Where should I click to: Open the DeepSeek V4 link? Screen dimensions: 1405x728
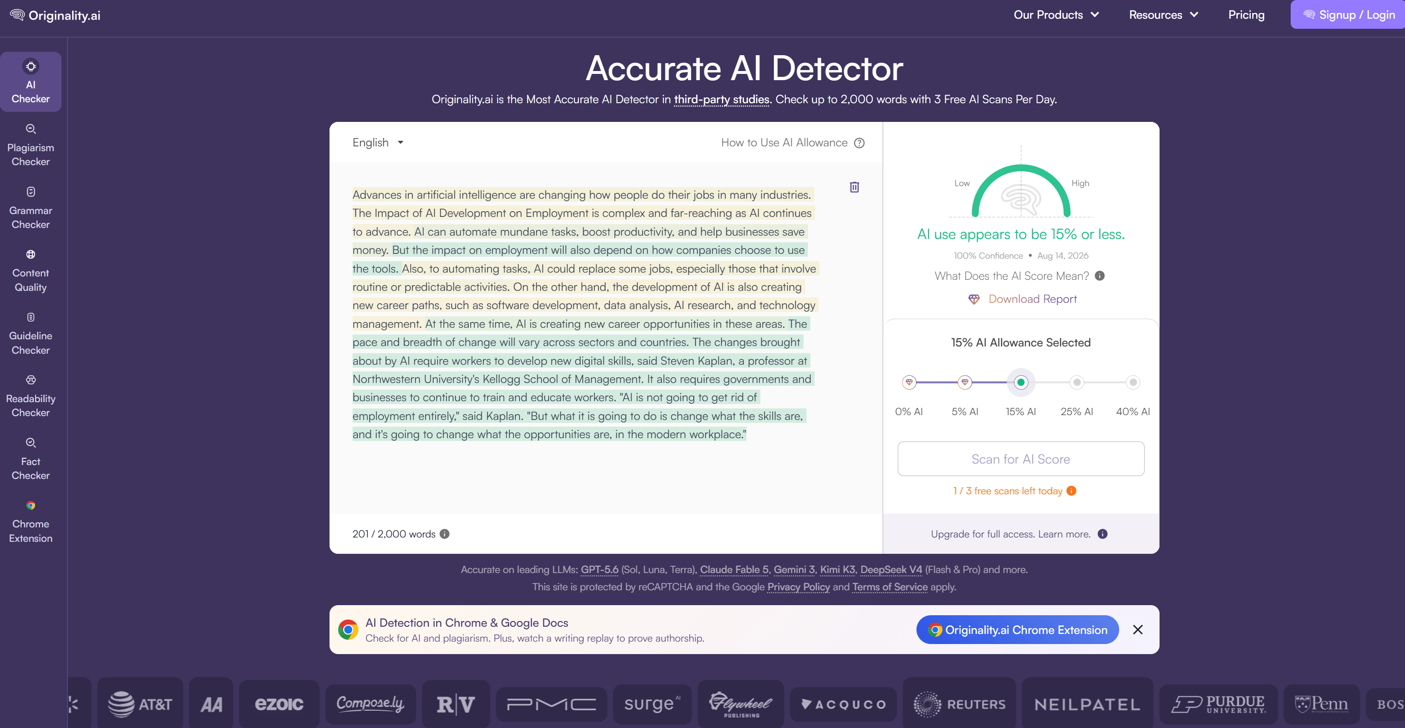point(891,570)
